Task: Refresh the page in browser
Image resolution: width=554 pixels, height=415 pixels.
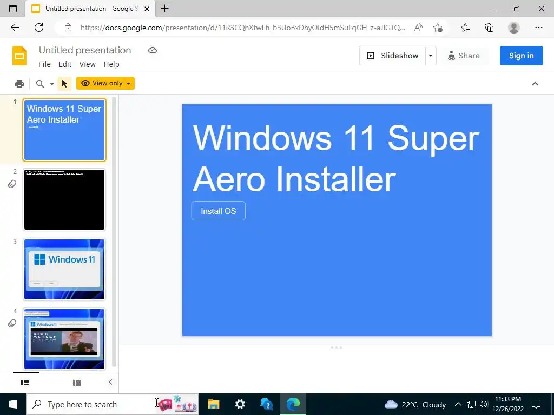Action: tap(39, 28)
